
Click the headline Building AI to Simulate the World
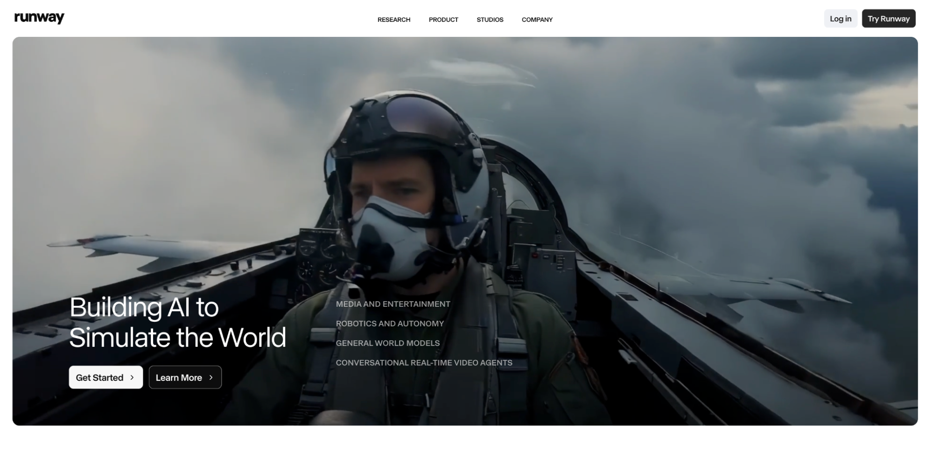(x=177, y=322)
